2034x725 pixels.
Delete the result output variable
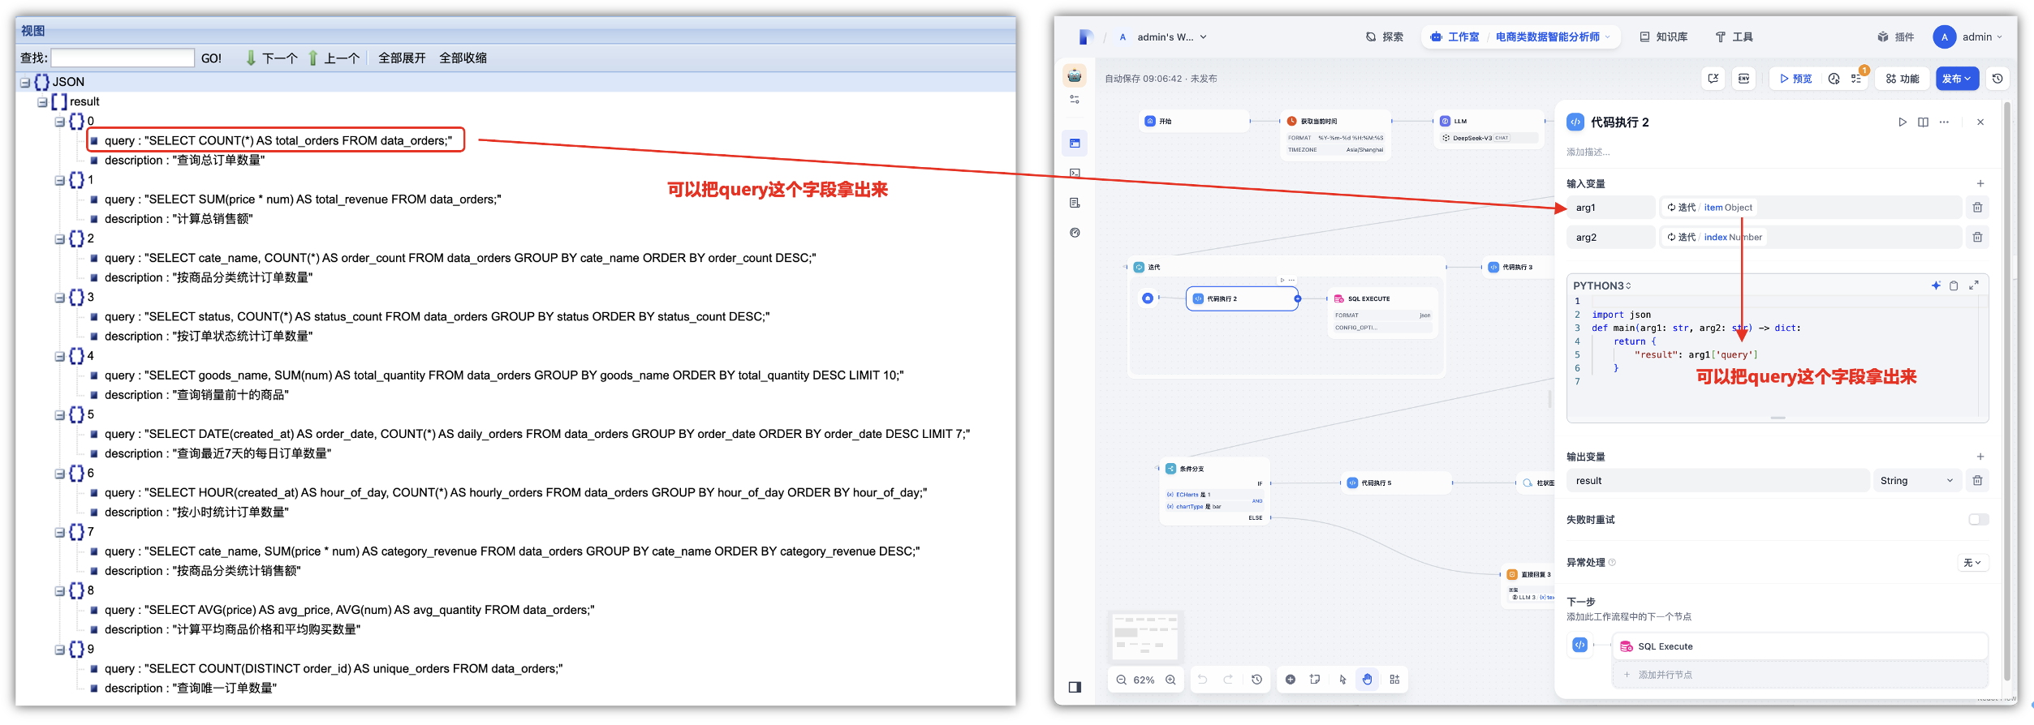click(1977, 481)
